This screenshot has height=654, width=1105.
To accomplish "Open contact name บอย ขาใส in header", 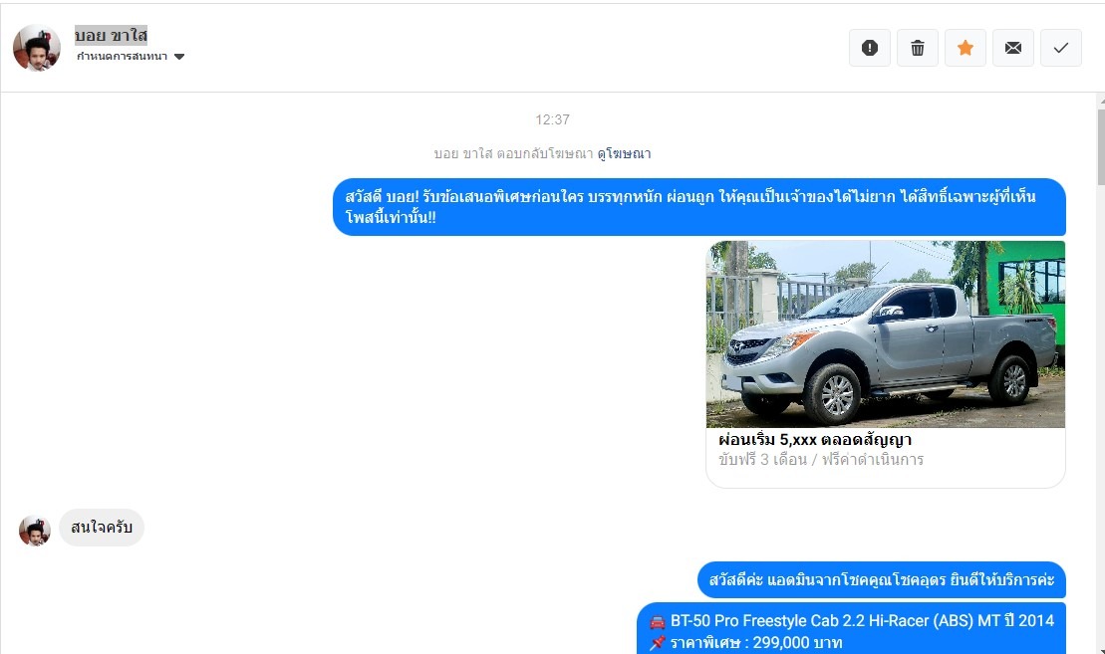I will click(x=112, y=35).
